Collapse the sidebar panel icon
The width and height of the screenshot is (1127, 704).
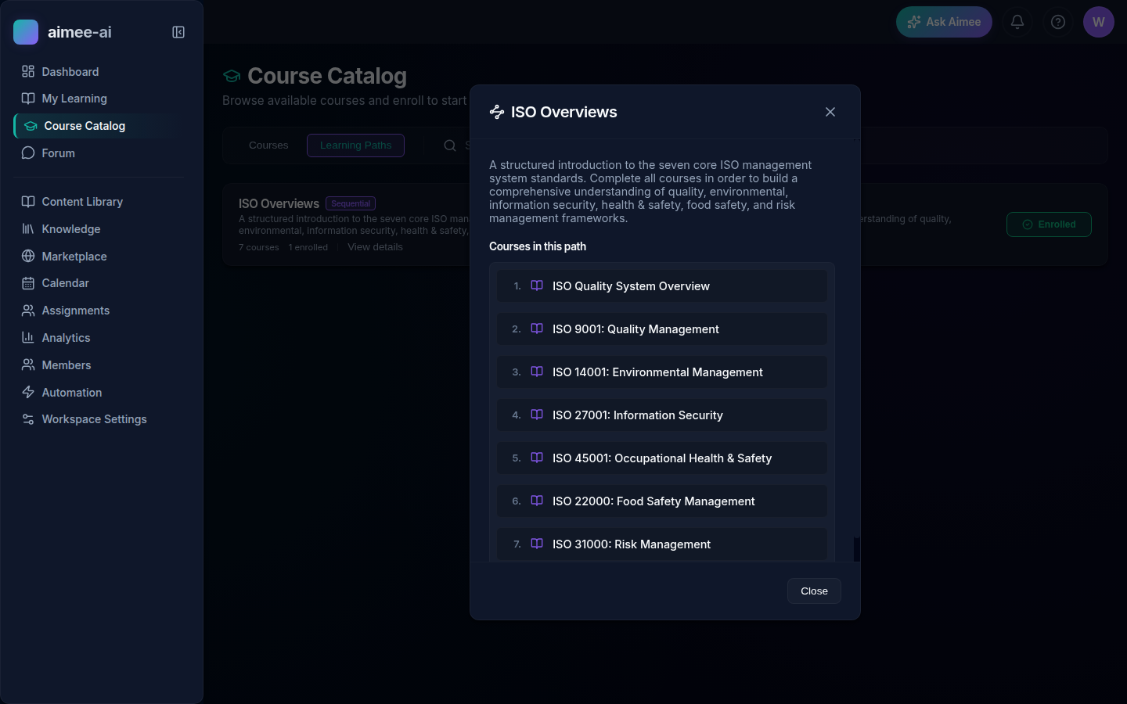tap(178, 32)
